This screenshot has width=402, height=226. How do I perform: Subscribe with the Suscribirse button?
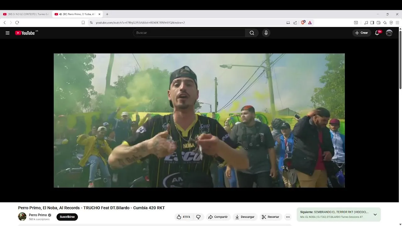67,217
